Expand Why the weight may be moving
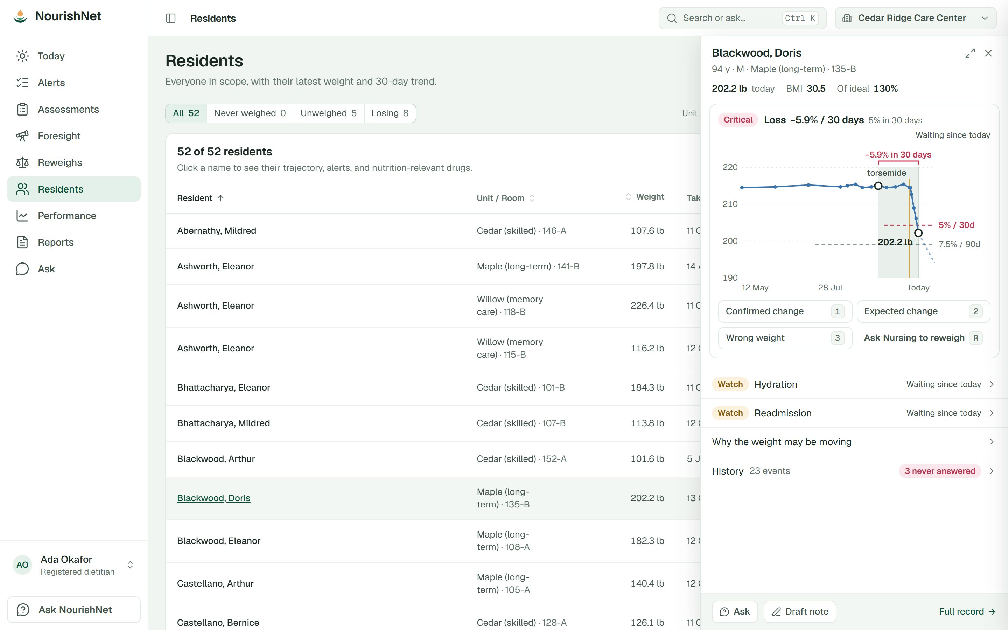The image size is (1008, 630). pyautogui.click(x=854, y=442)
